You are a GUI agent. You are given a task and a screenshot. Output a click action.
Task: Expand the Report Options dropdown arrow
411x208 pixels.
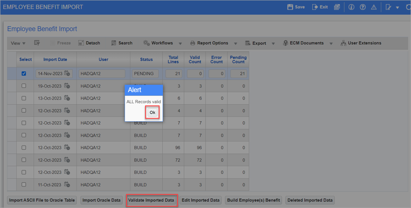click(x=235, y=43)
